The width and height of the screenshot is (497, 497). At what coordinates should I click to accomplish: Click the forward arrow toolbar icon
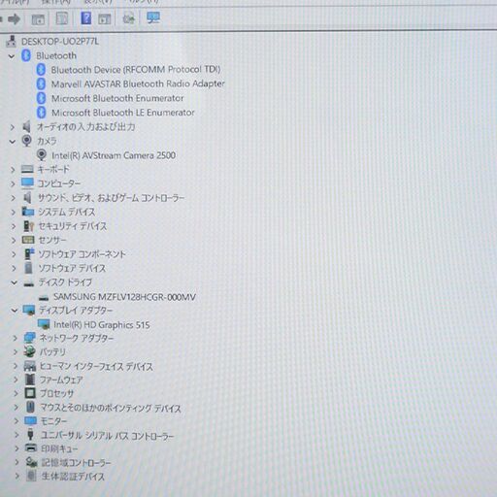point(14,19)
